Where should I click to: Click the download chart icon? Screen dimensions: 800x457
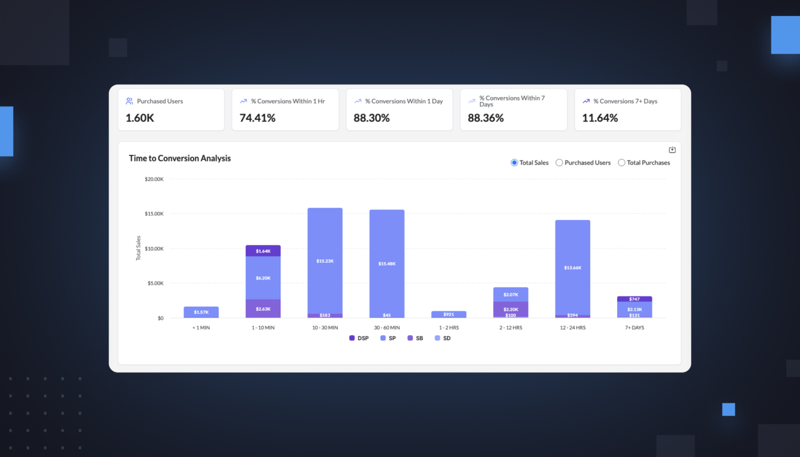[672, 150]
